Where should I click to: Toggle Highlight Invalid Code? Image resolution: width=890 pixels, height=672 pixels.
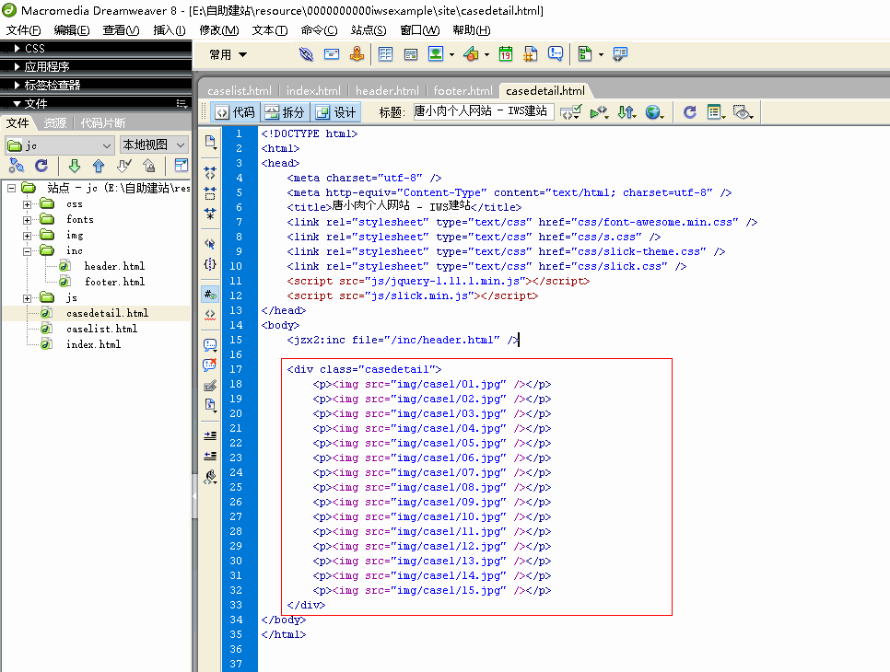click(210, 315)
